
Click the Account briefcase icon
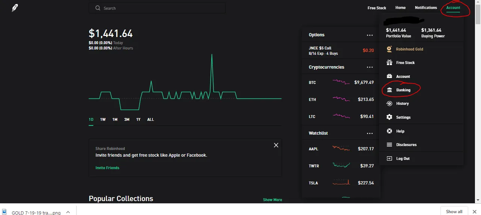tap(389, 76)
